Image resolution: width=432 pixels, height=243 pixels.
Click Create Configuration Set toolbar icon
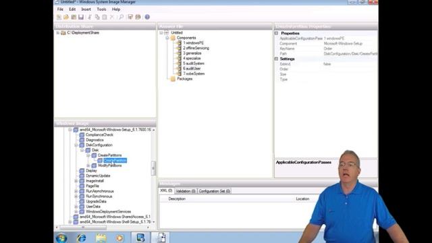coord(138,17)
